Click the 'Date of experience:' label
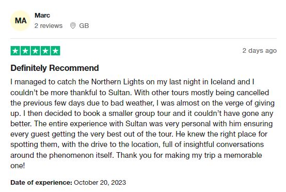 [x=41, y=183]
